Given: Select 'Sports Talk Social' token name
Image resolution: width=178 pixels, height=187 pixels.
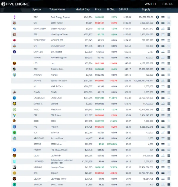Looking at the screenshot, I should [59, 81].
